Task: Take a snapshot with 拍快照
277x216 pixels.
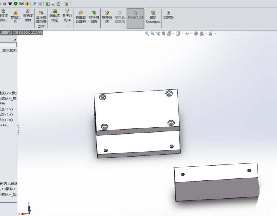Action: coord(168,15)
